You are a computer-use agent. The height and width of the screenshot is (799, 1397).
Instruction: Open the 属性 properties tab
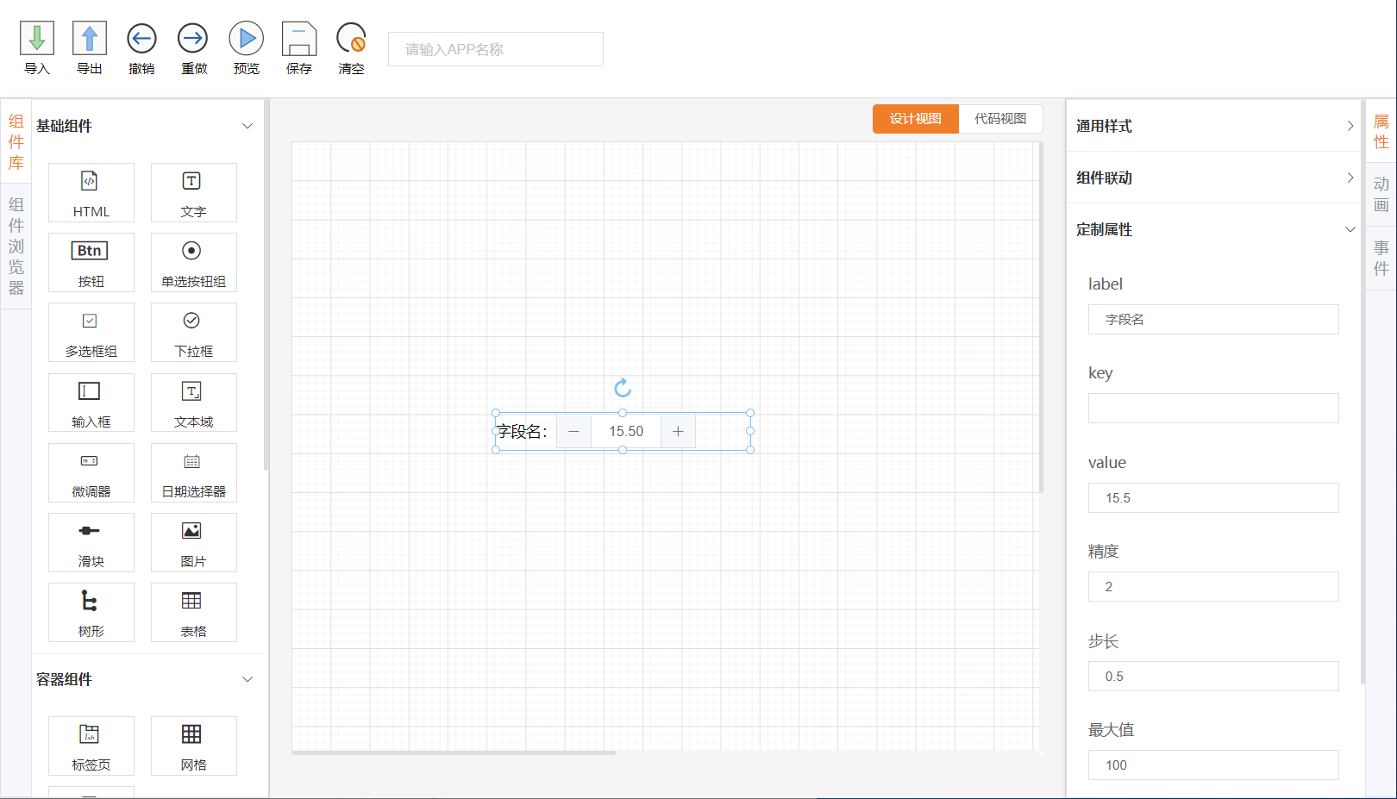[1381, 132]
